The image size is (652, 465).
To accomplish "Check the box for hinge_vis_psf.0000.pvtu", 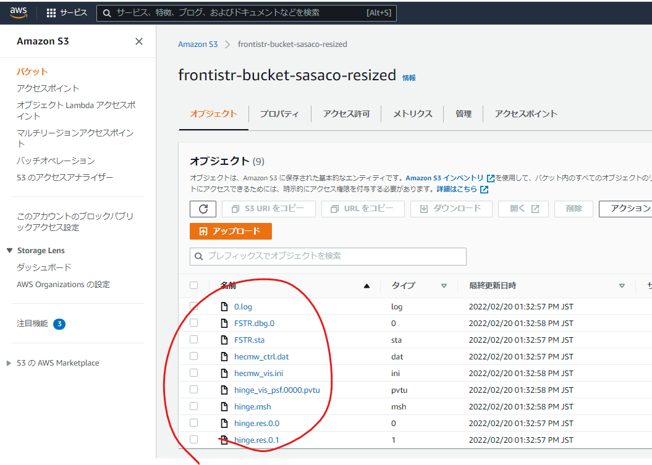I will click(x=194, y=390).
